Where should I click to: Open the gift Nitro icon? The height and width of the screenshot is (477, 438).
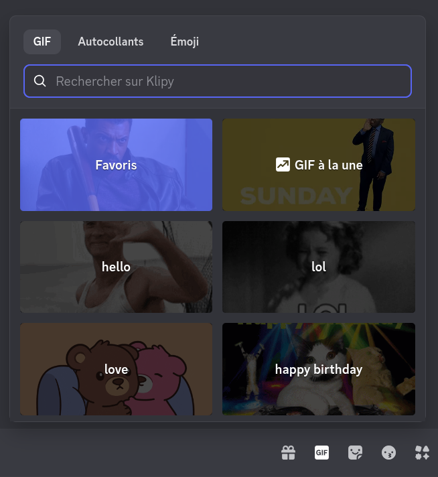(x=289, y=453)
